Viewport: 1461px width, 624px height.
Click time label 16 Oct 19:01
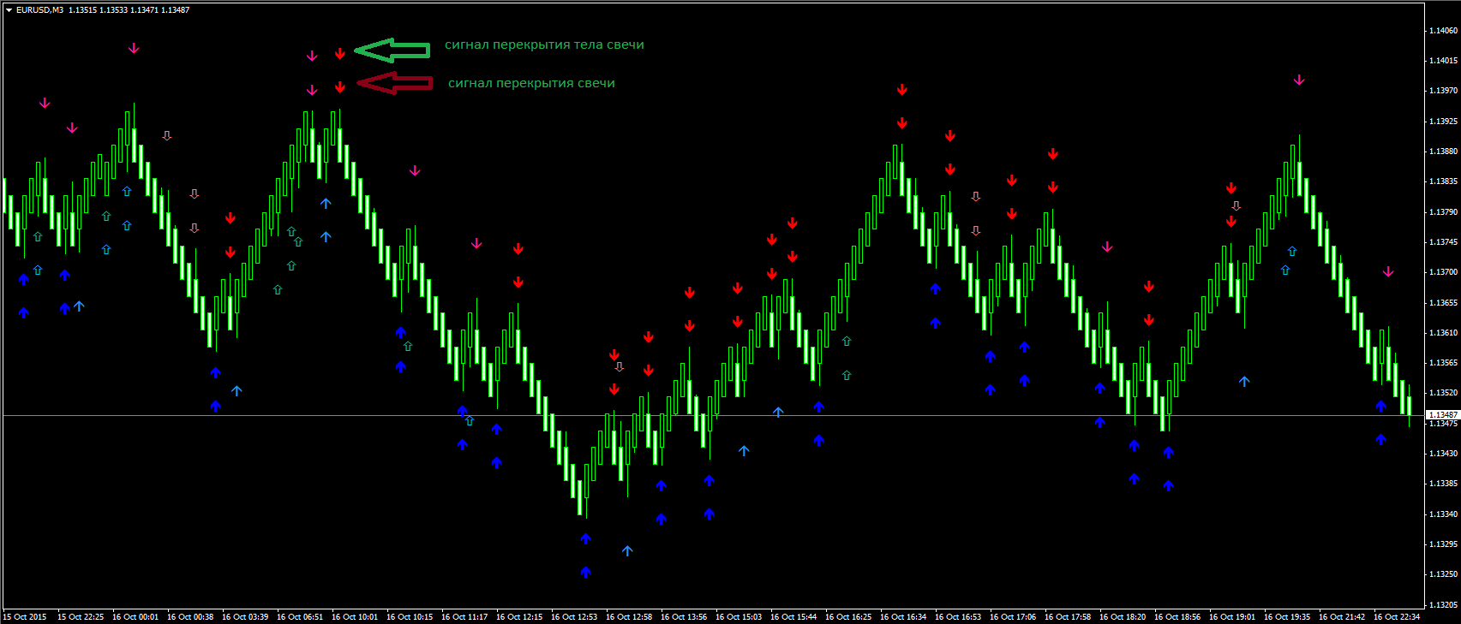tap(1232, 617)
